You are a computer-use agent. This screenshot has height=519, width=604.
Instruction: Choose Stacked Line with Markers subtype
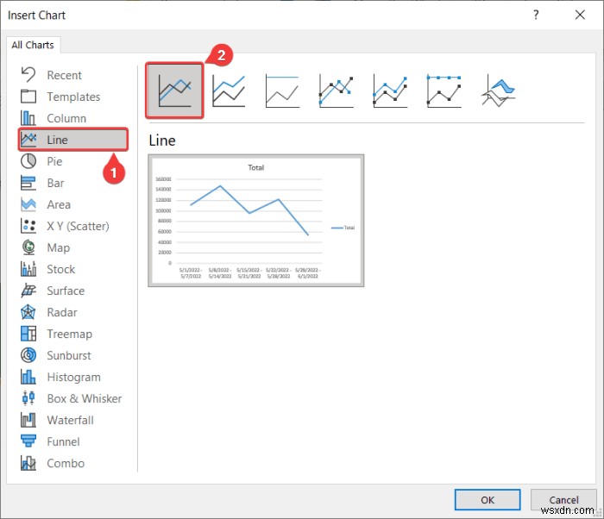(x=390, y=91)
